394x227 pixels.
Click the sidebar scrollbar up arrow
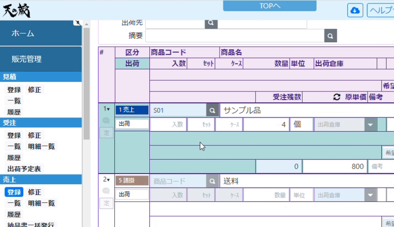pos(87,24)
